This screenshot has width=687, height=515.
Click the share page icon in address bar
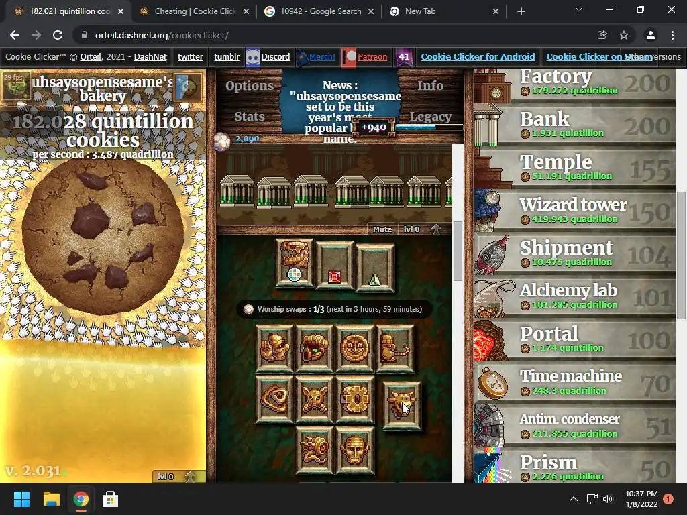(x=602, y=35)
